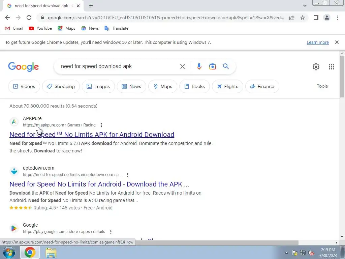The image size is (345, 259).
Task: Click the network tray icon
Action: pyautogui.click(x=303, y=253)
